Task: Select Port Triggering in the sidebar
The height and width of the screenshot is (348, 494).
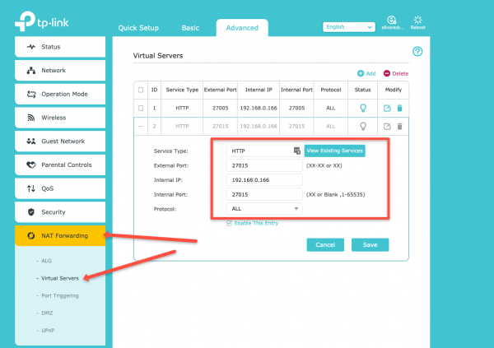Action: [x=59, y=295]
